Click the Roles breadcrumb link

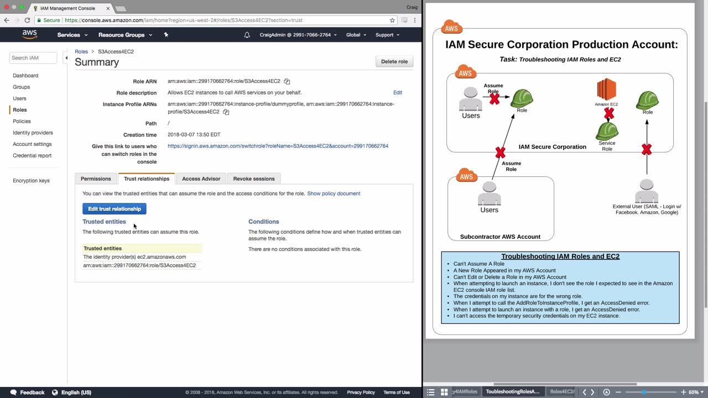(81, 51)
